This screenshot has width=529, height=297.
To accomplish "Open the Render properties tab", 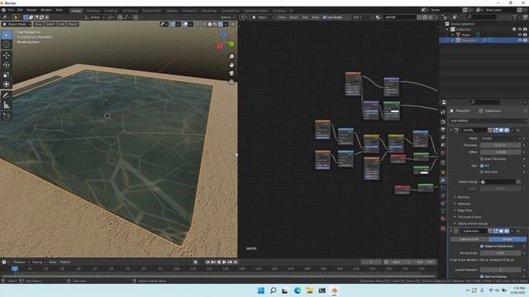I will pos(443,122).
